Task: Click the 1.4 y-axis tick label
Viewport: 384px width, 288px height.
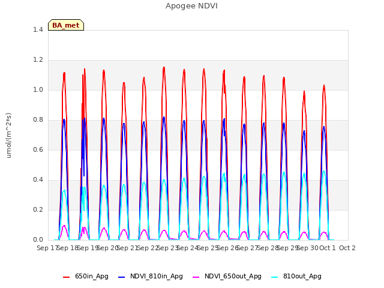Action: tap(38, 29)
